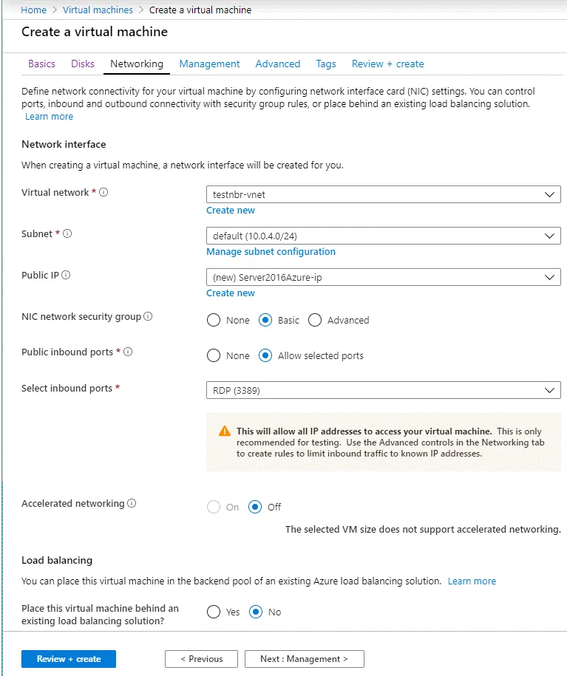Go to Virtual machines breadcrumb
The height and width of the screenshot is (676, 567).
pos(98,10)
